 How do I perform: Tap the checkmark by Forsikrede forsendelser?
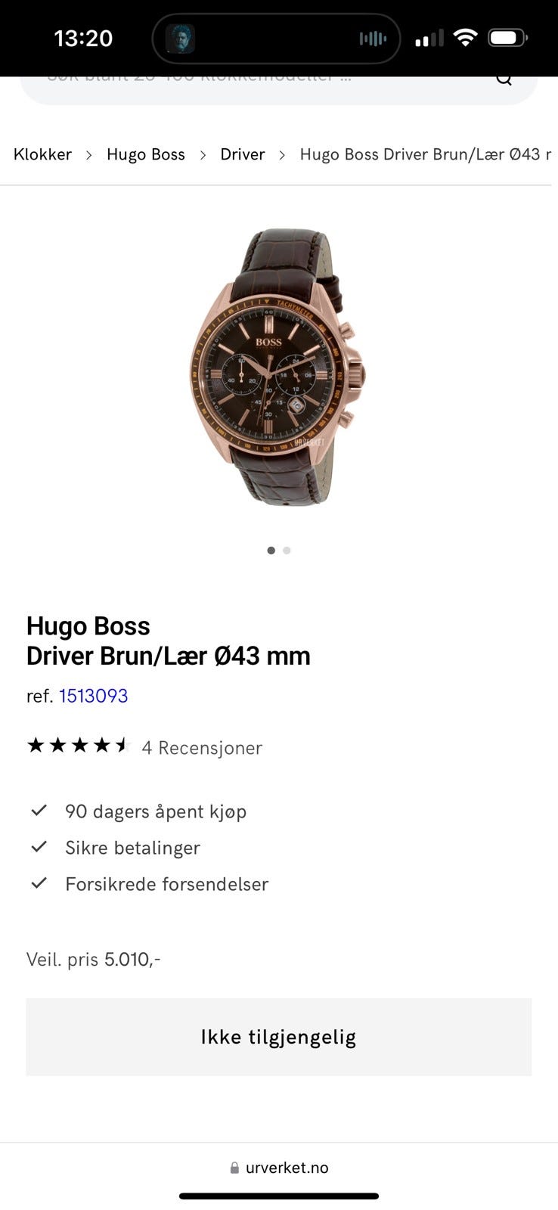39,883
